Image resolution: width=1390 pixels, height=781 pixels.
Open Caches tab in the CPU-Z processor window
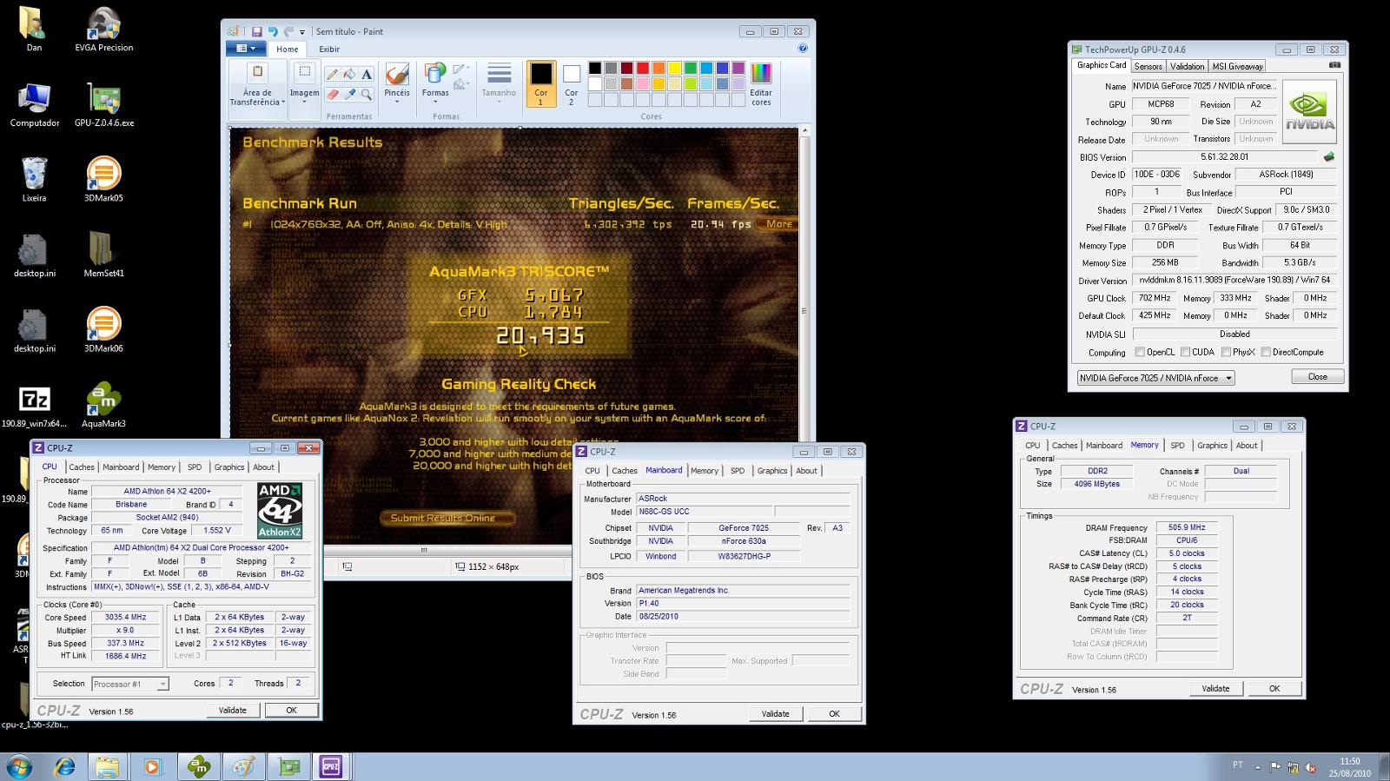click(82, 467)
